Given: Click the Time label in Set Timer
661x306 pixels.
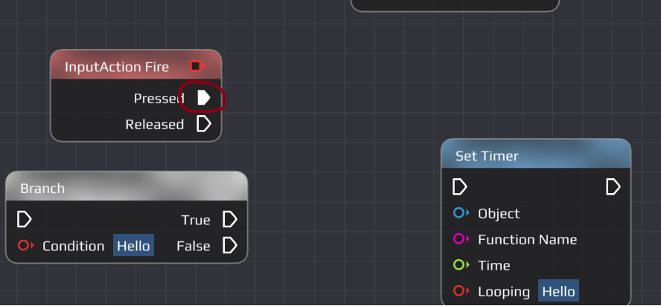Looking at the screenshot, I should coord(494,266).
